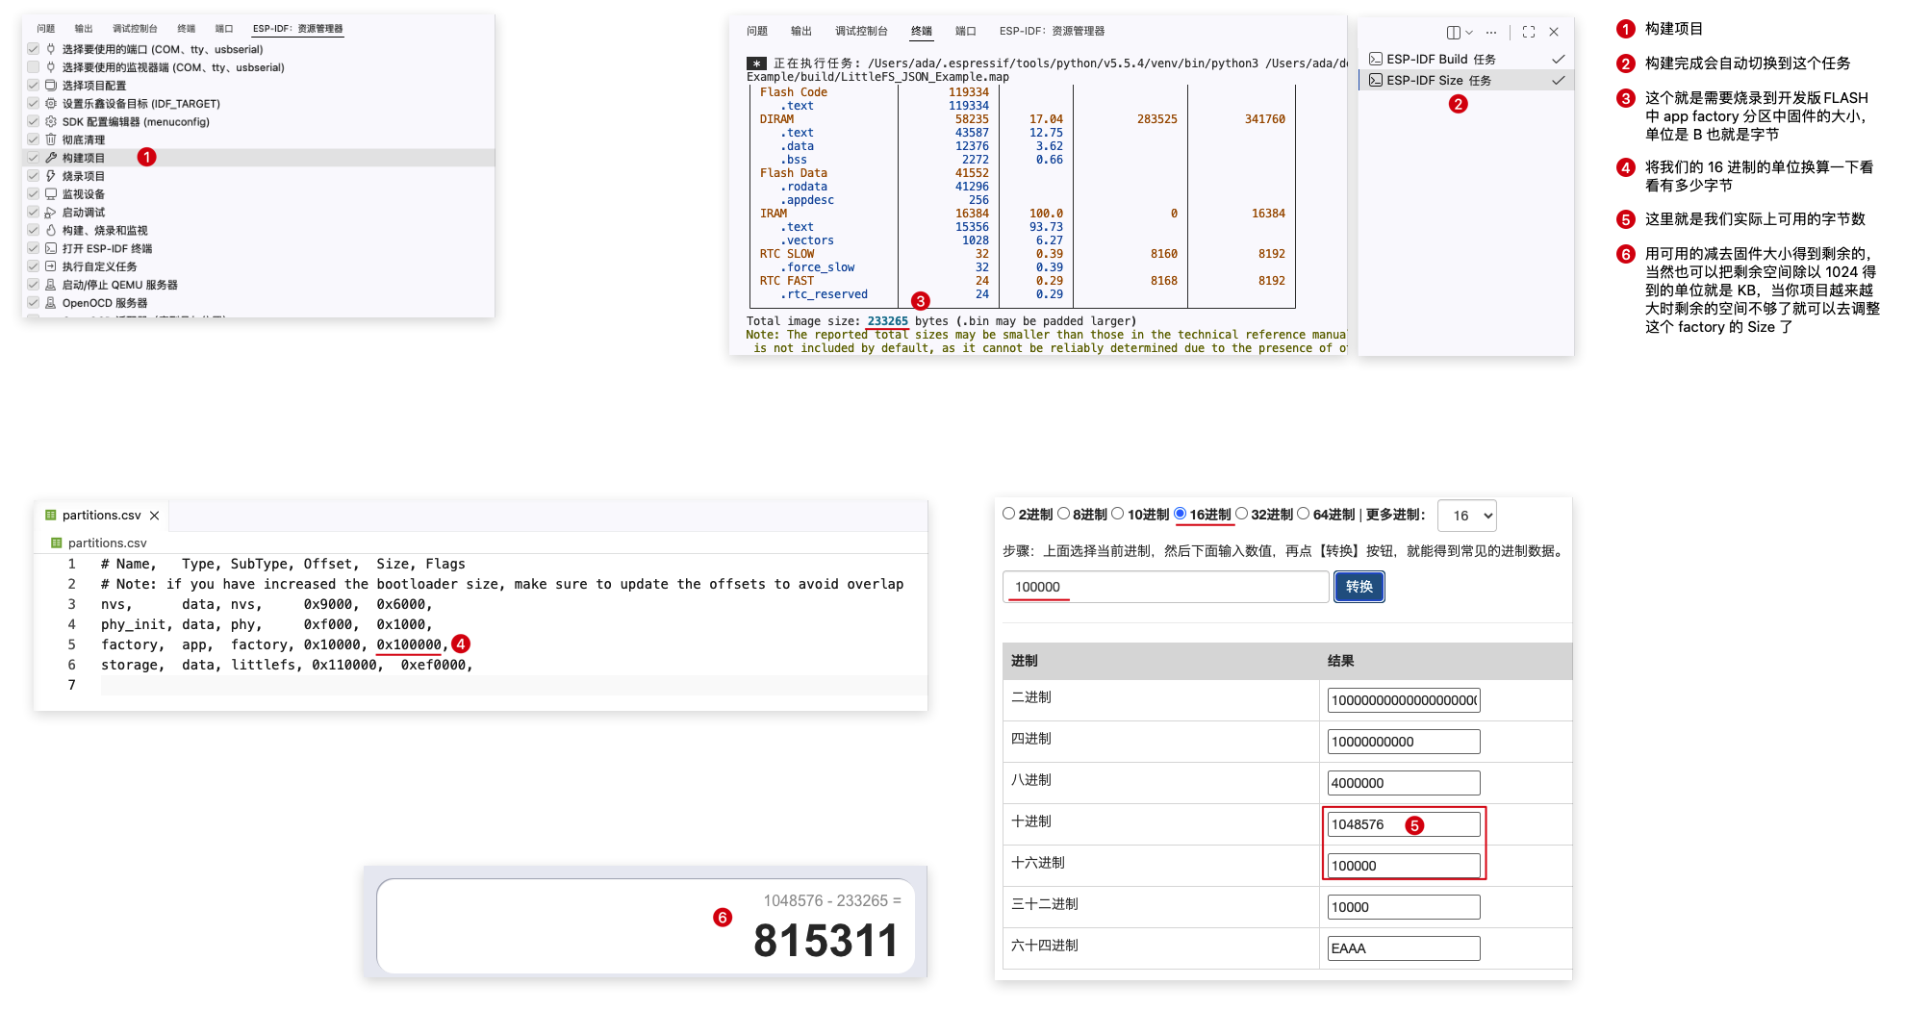This screenshot has width=1905, height=1010.
Task: Select the 64进制 radio button
Action: (x=1304, y=514)
